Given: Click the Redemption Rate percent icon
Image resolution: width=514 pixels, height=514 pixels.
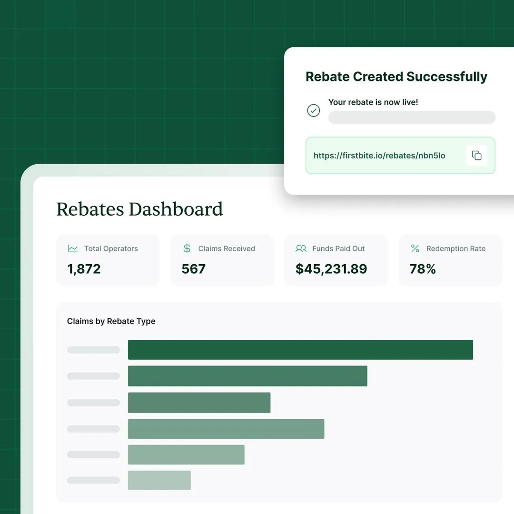Looking at the screenshot, I should coord(415,248).
